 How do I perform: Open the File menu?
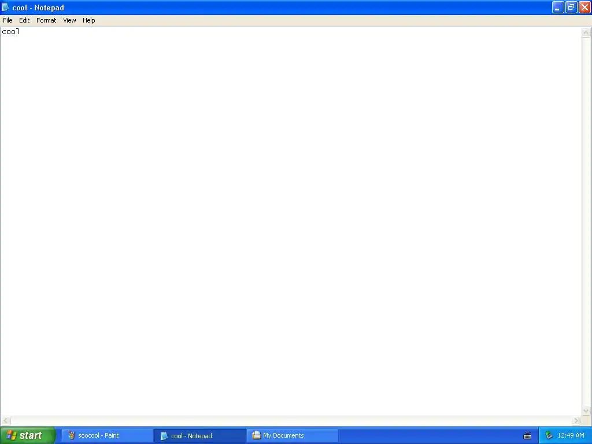click(x=8, y=20)
